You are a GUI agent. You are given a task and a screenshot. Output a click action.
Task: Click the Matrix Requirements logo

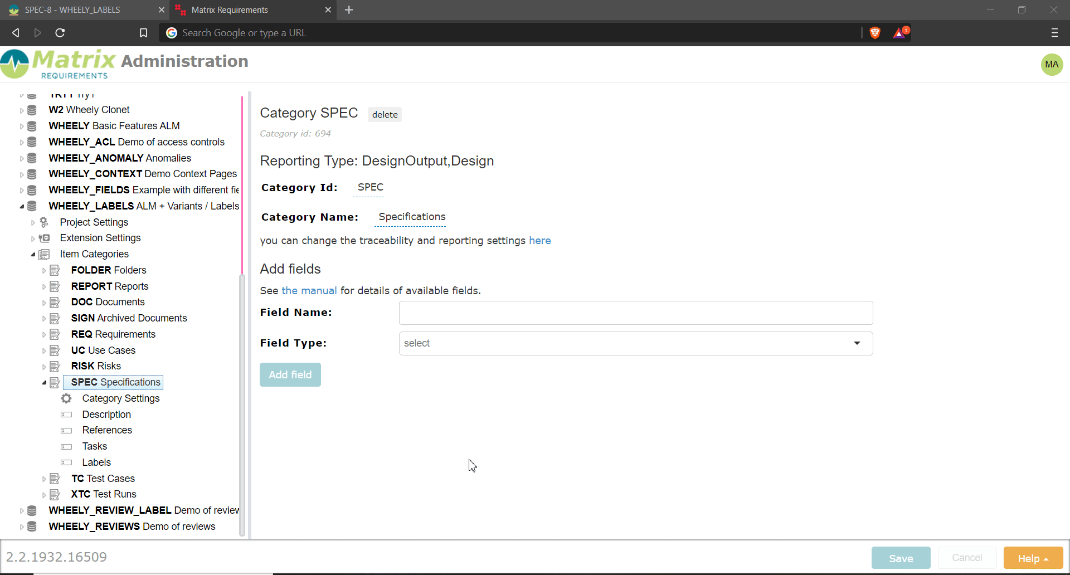click(58, 64)
